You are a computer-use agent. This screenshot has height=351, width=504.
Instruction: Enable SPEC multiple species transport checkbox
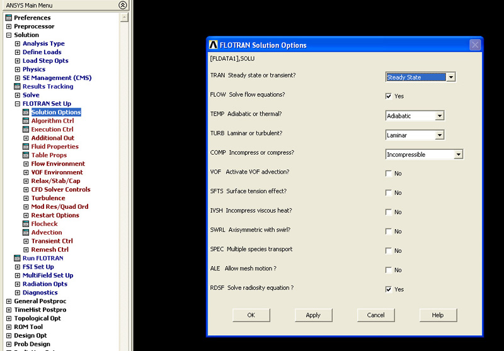388,250
